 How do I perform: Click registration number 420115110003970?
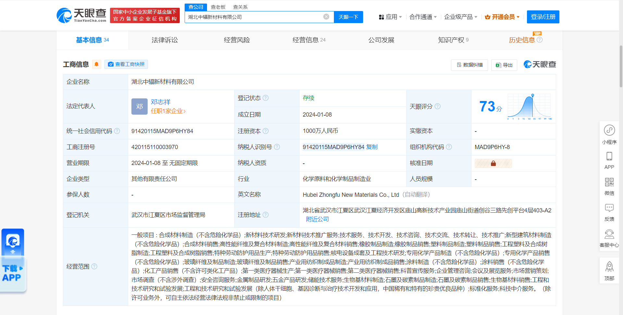click(155, 147)
